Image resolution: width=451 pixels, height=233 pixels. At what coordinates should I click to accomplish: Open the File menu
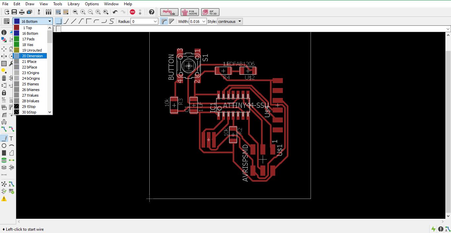tap(5, 4)
